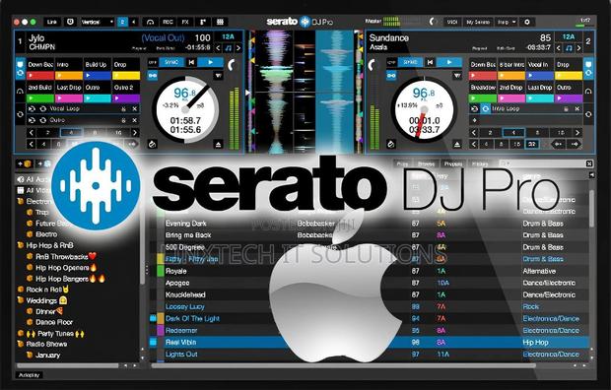Switch to the Browse library tab

pos(427,164)
